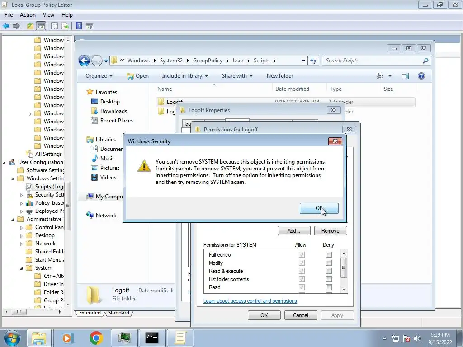Open the View menu

[48, 15]
